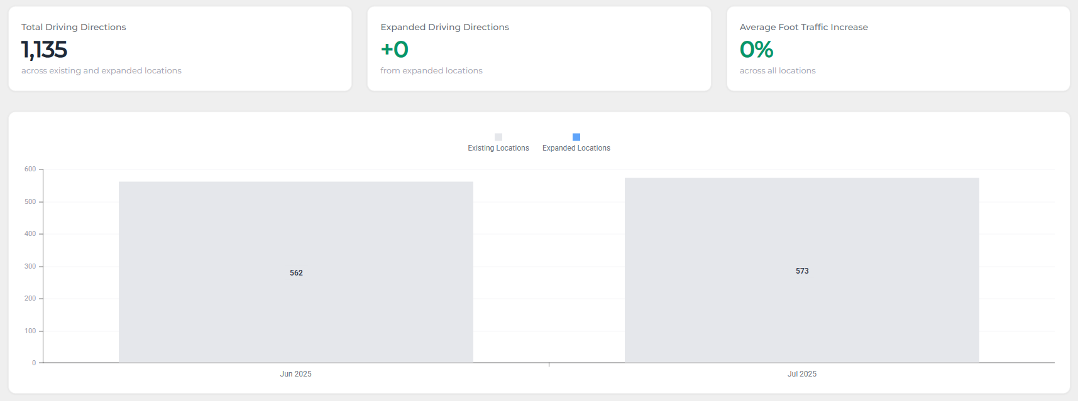The width and height of the screenshot is (1078, 401).
Task: Click the Expanded Locations legend label
Action: [576, 148]
